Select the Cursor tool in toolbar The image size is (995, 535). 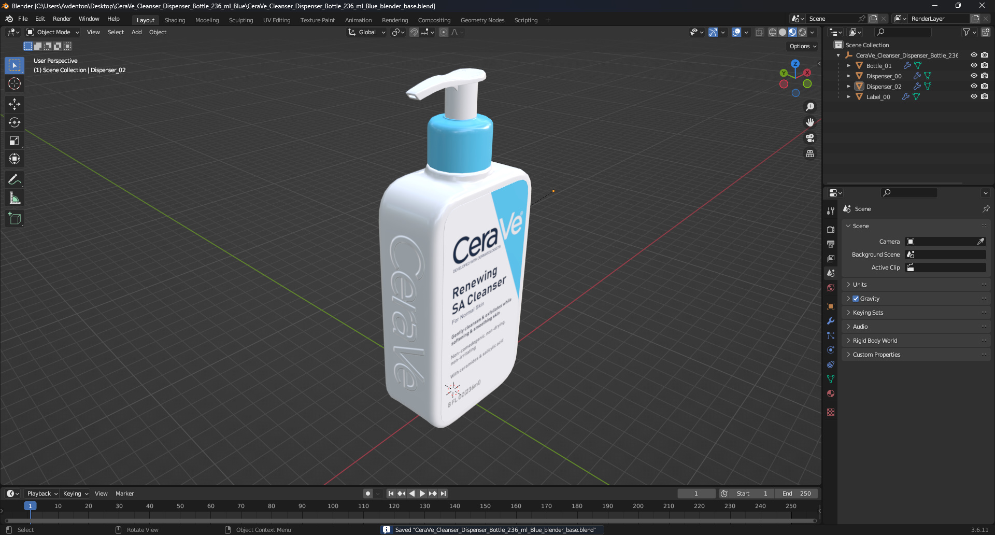(x=15, y=83)
